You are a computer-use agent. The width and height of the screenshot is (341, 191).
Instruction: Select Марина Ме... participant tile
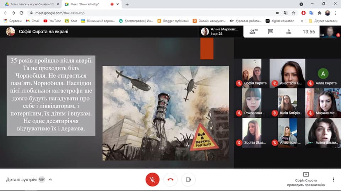tap(323, 103)
